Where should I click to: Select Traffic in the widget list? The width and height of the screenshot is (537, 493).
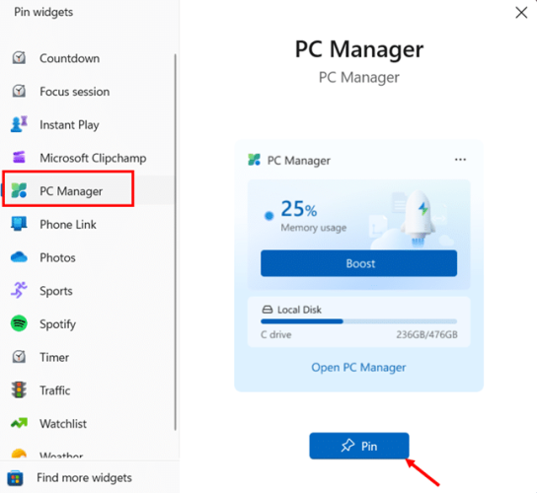pyautogui.click(x=88, y=390)
